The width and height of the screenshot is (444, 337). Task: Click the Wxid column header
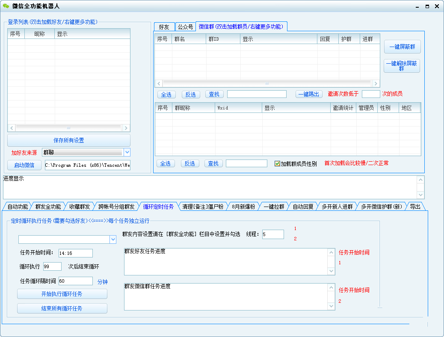click(x=238, y=108)
